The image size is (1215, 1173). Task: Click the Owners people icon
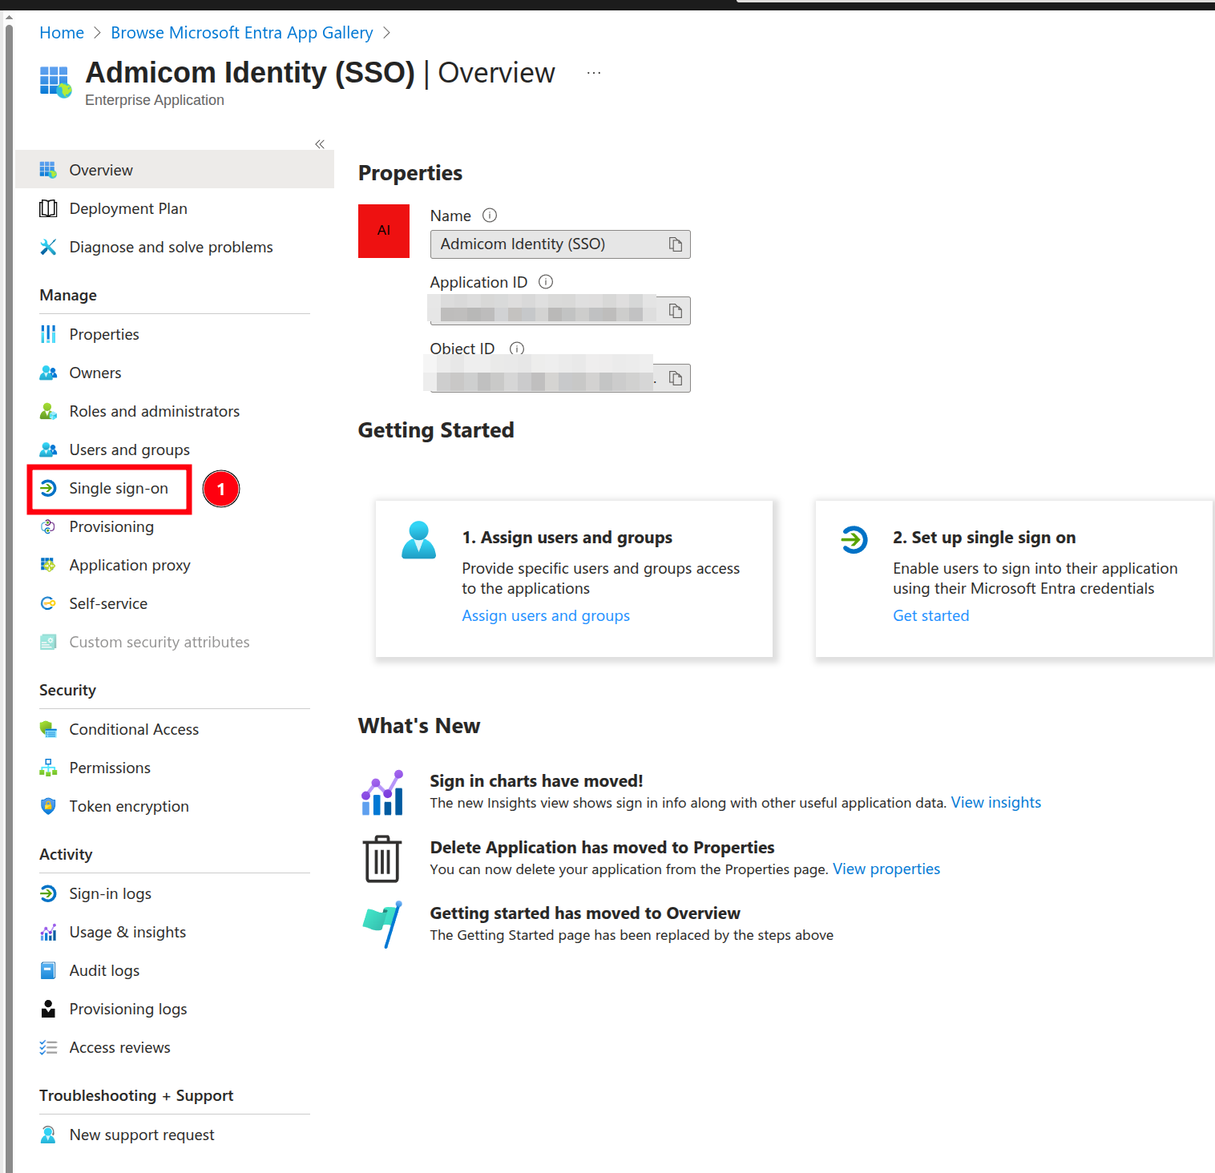click(x=48, y=373)
